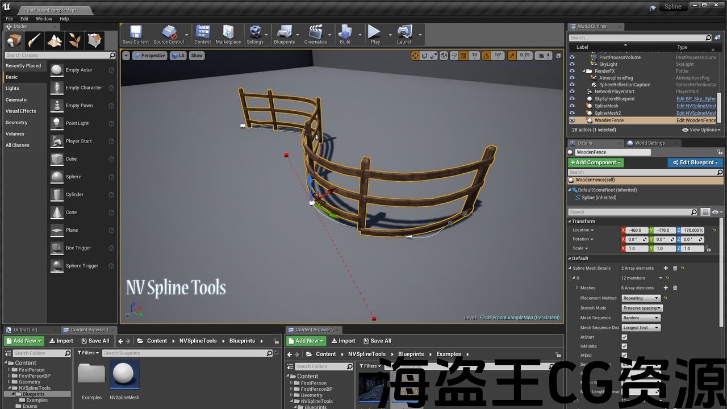Viewport: 727px width, 409px height.
Task: Hide the WoodenFence actor with eye icon
Action: [x=572, y=120]
